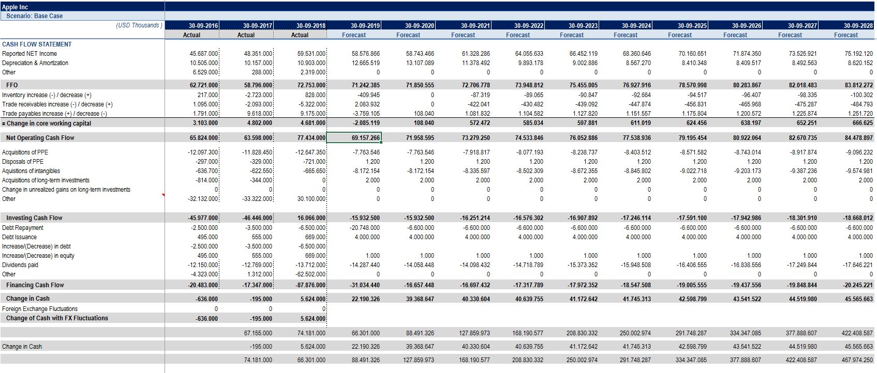Click the Change in core working capital label

point(46,123)
